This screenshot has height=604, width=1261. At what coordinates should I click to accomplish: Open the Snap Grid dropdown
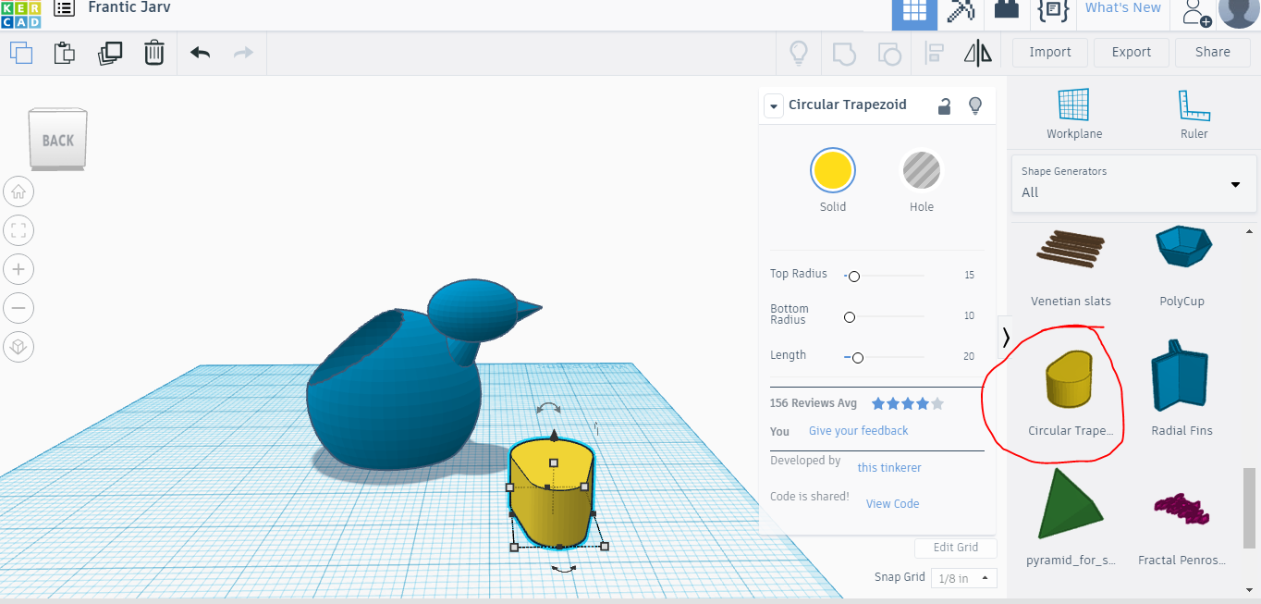[x=964, y=578]
